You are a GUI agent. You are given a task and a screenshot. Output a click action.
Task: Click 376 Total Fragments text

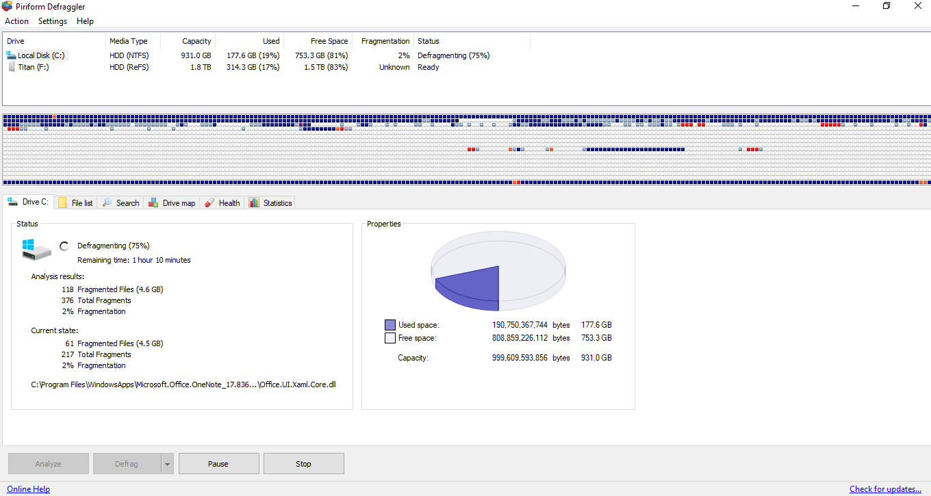(x=96, y=300)
